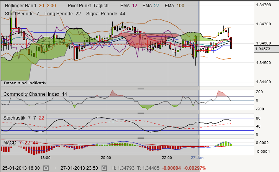Click the Daten sind indikativ notice

25,83
